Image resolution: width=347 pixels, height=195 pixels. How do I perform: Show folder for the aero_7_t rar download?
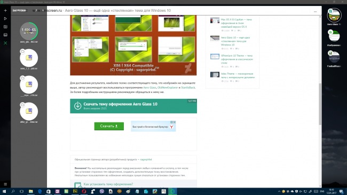tap(22, 51)
